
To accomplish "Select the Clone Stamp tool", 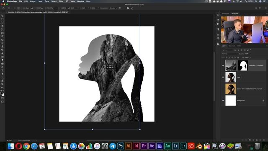I will point(3,47).
